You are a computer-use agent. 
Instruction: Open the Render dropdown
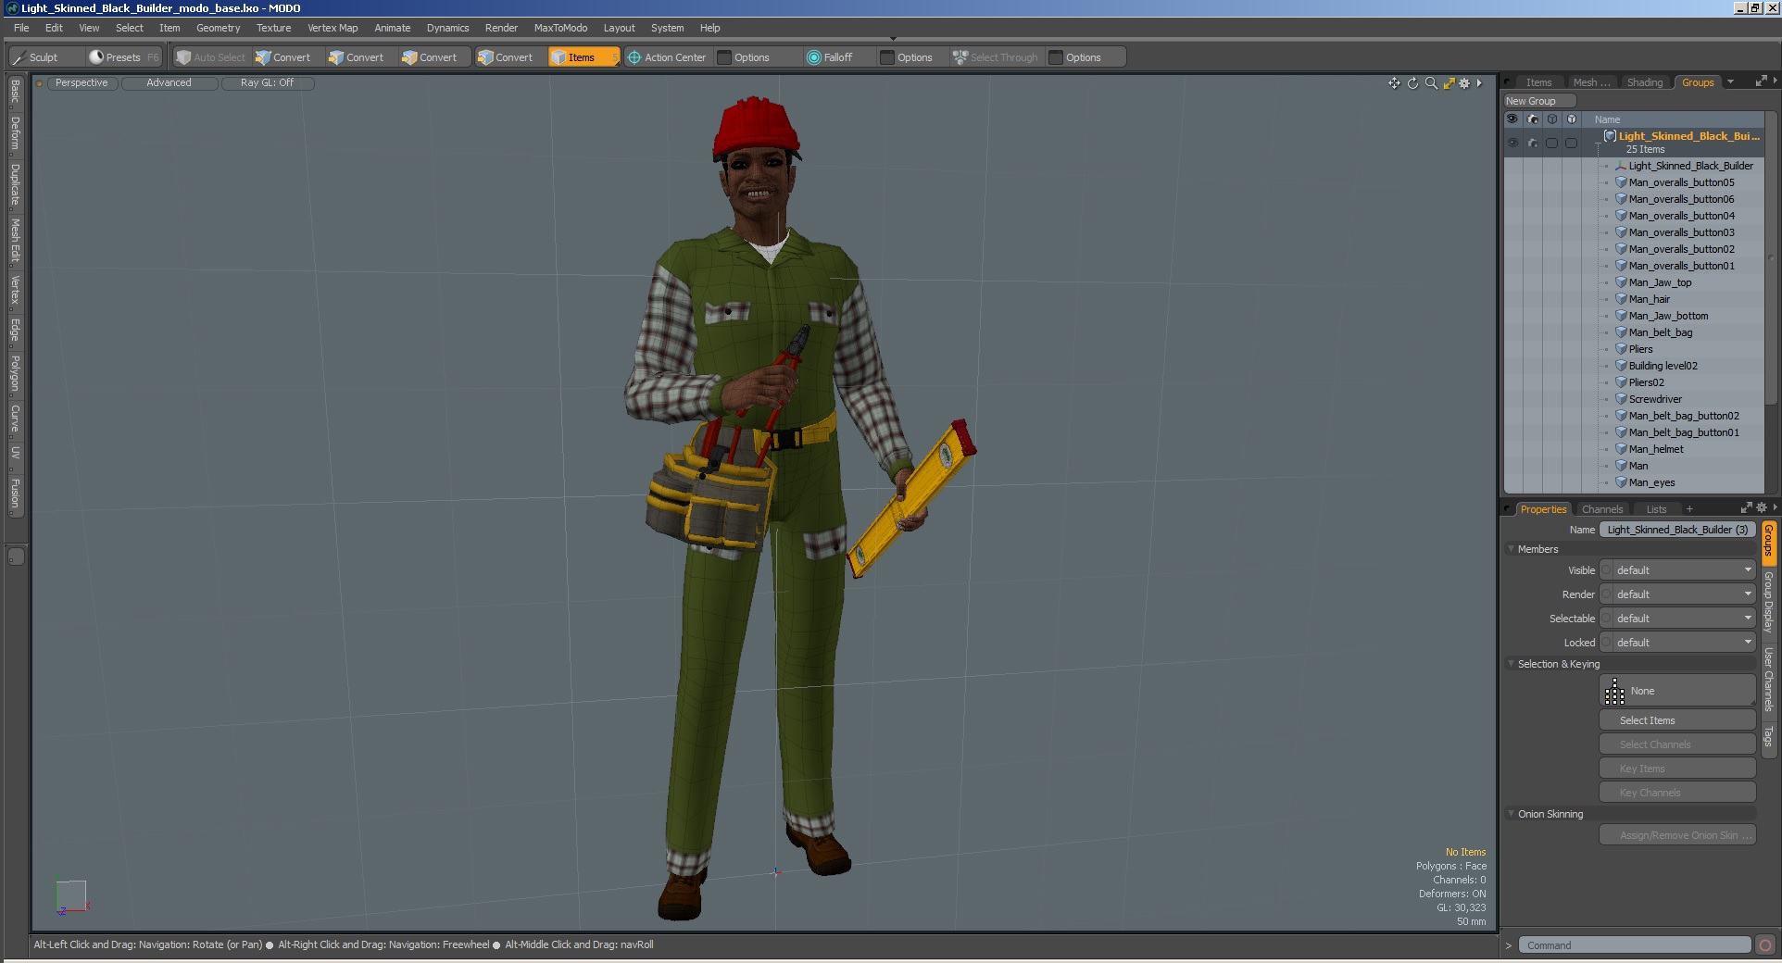1684,594
